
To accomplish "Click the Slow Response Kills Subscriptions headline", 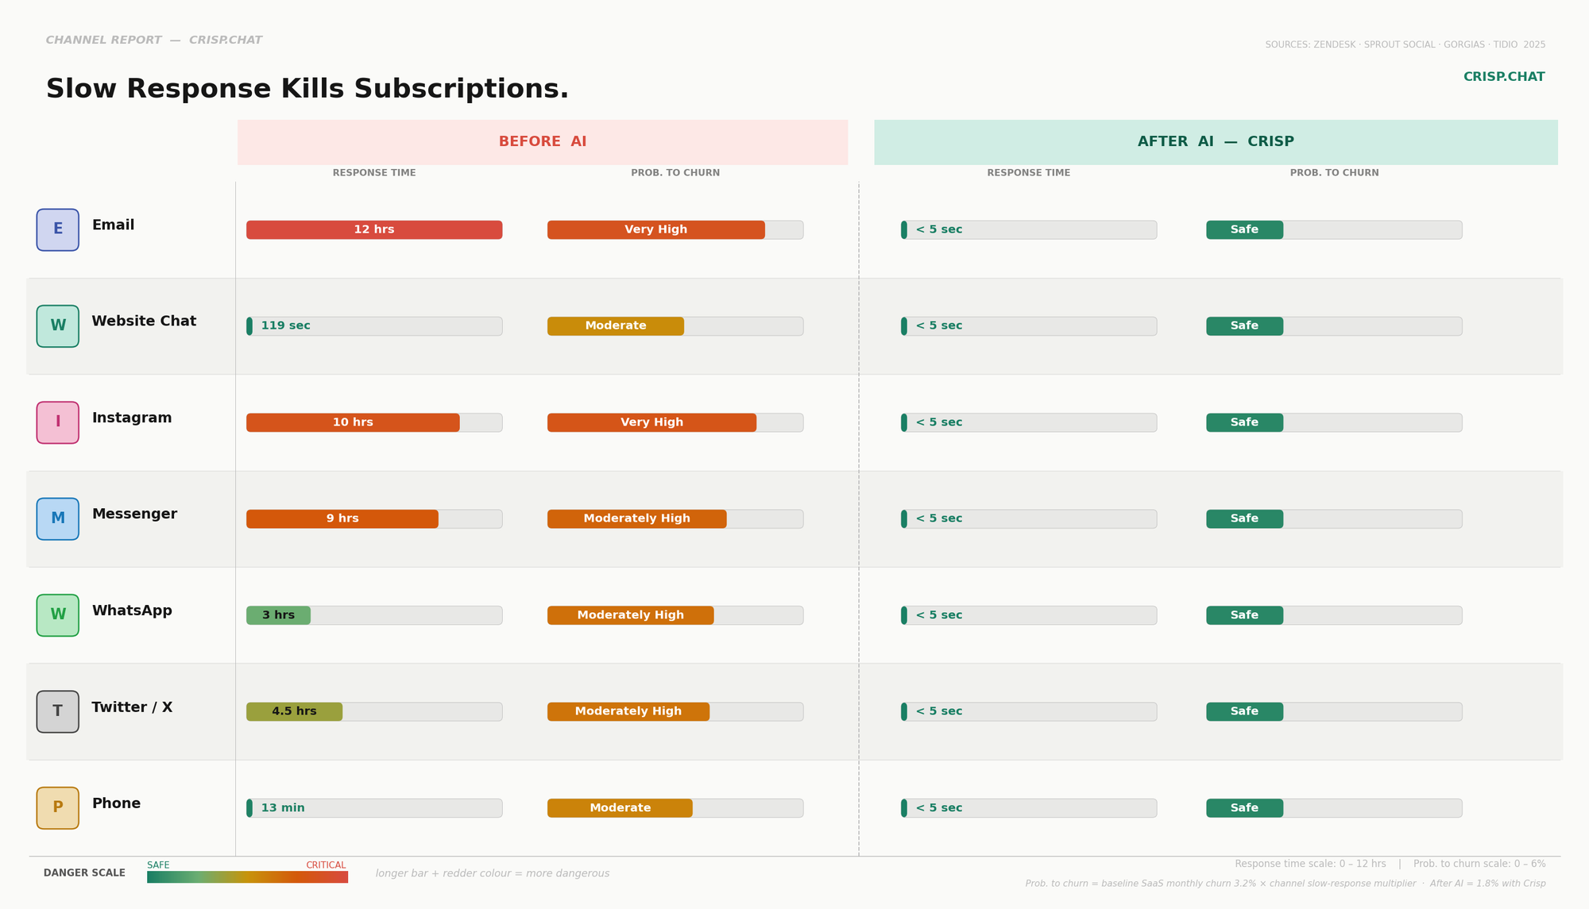I will point(307,89).
